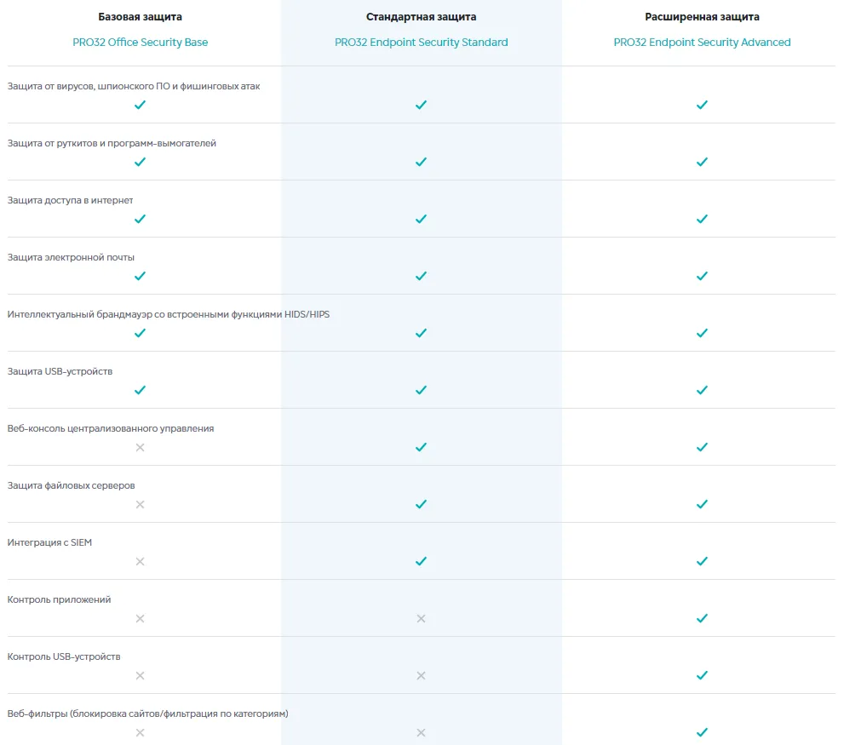844x745 pixels.
Task: Click Standard checkmark for HIDS/HIPS firewall row
Action: tap(421, 333)
